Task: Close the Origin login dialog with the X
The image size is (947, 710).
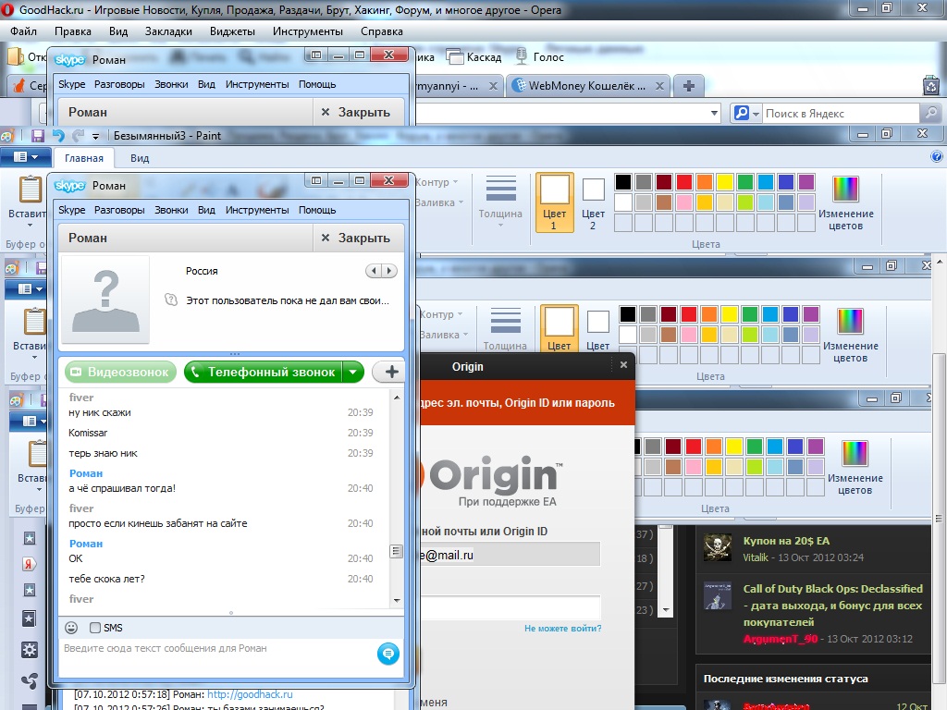Action: [x=624, y=364]
